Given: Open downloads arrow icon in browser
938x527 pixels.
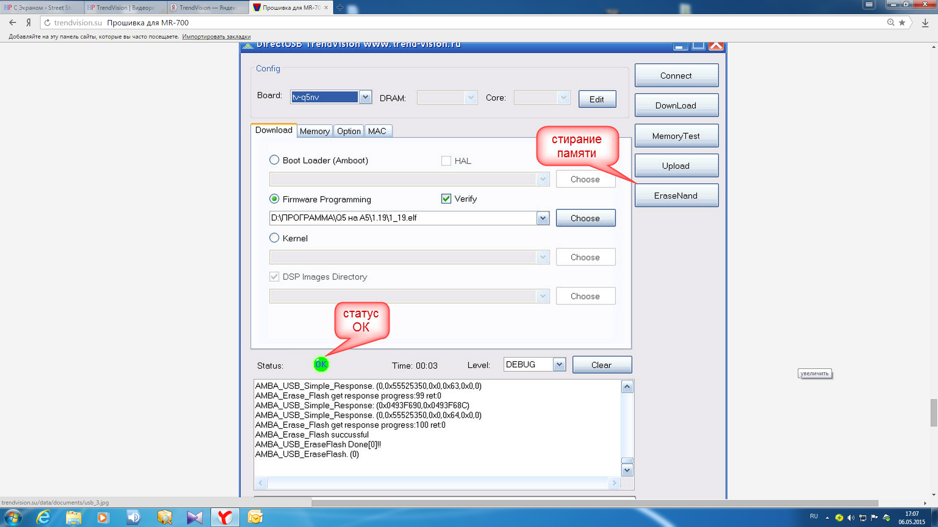Looking at the screenshot, I should click(925, 23).
